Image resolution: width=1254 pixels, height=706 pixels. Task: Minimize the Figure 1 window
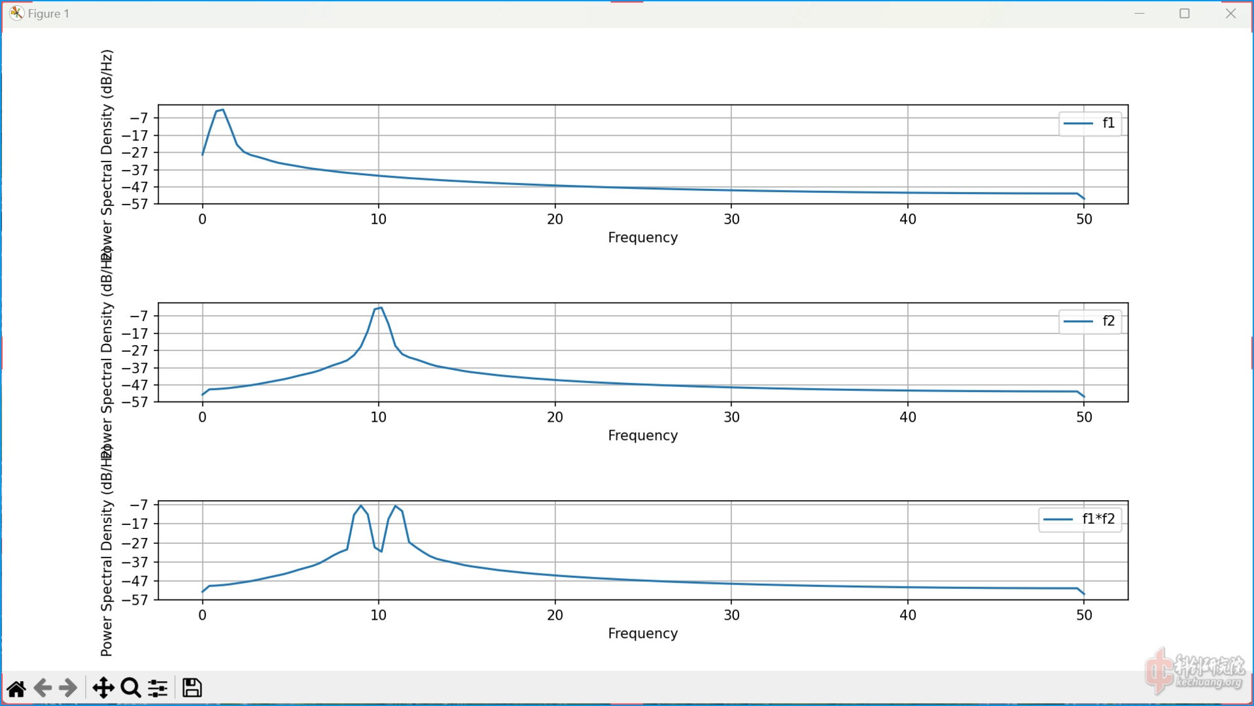coord(1140,13)
